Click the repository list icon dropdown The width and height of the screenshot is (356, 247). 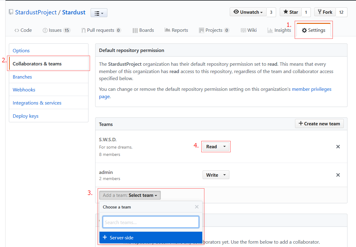[x=99, y=13]
